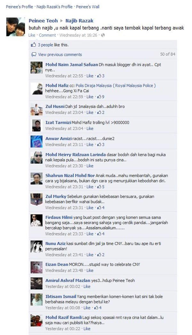Click thumbs-up icon beside '3 people like this'

(x=34, y=45)
